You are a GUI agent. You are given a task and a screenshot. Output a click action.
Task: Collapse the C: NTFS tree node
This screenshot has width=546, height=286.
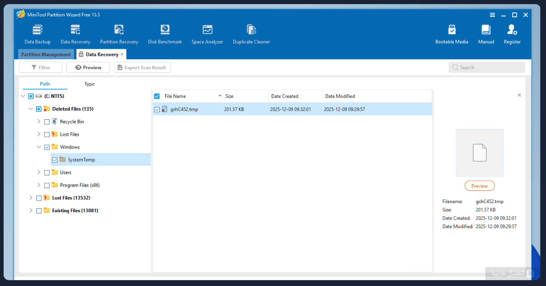(23, 96)
